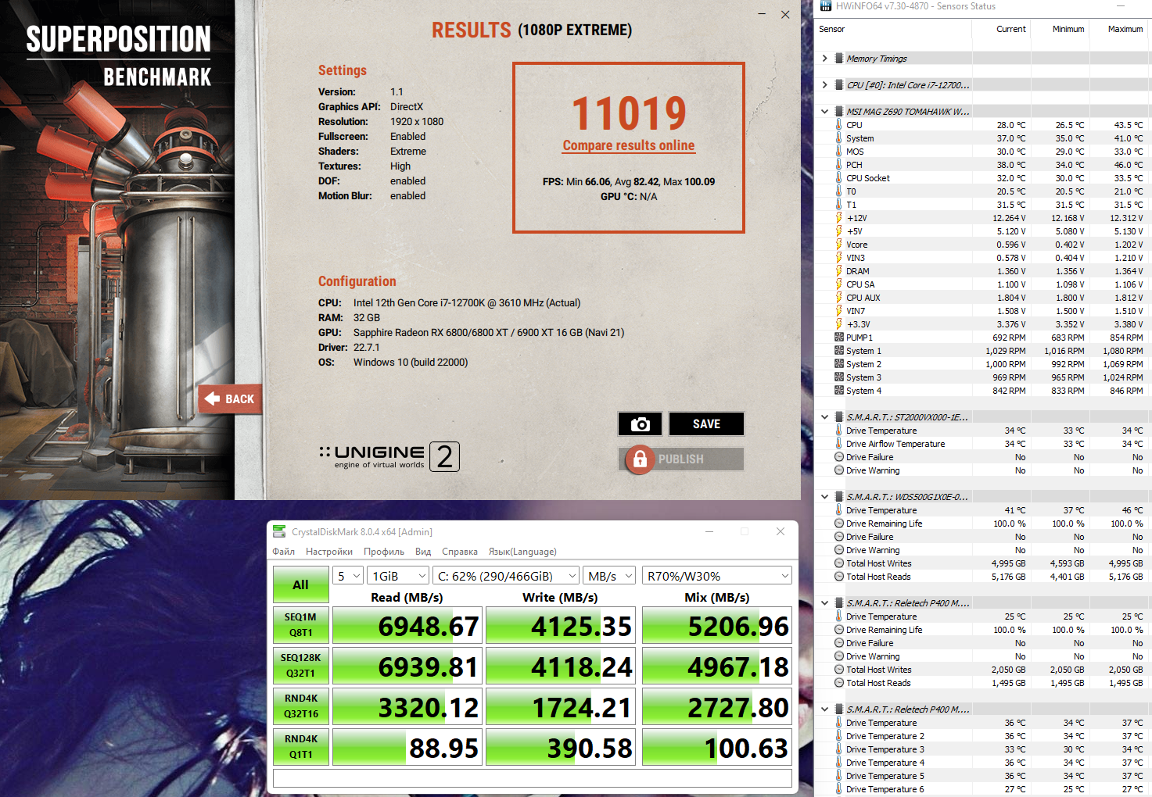The width and height of the screenshot is (1152, 797).
Task: Collapse the S.M.A.R.T. ST2000VX000 group
Action: click(825, 417)
